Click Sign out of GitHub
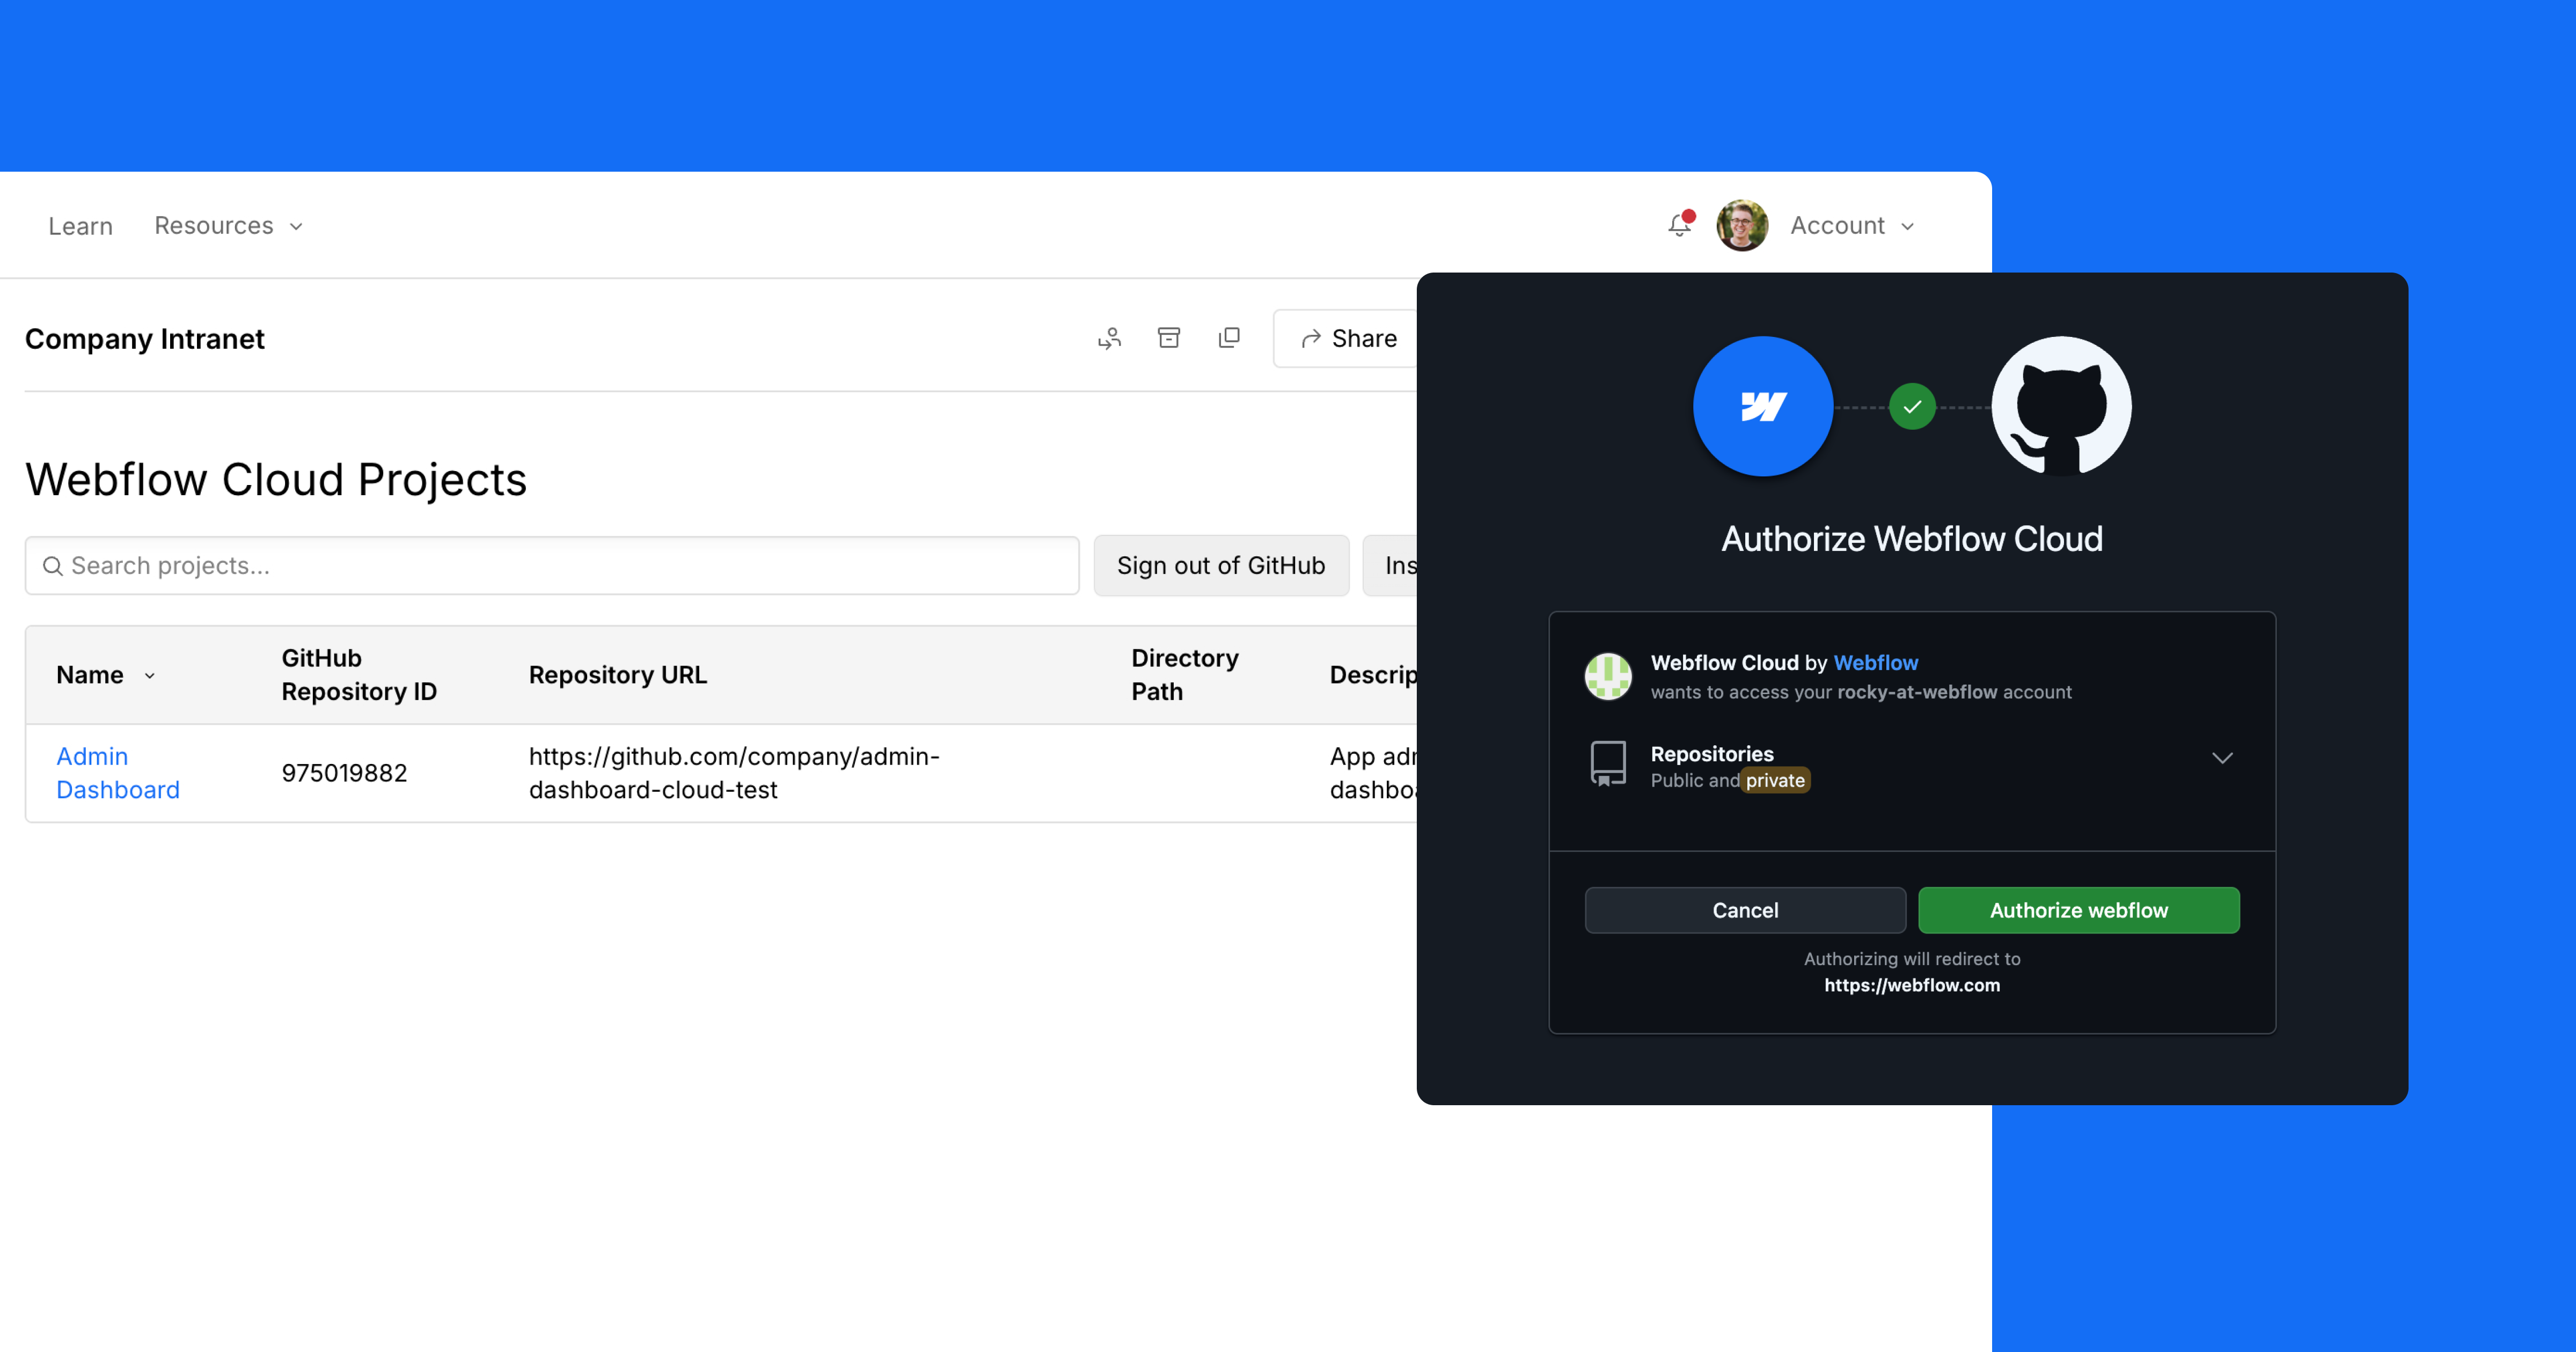Image resolution: width=2576 pixels, height=1352 pixels. 1221,566
